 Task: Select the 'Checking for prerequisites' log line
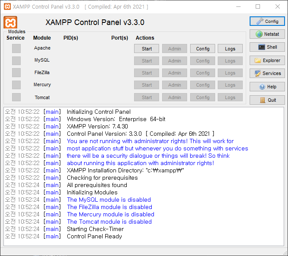coord(102,178)
